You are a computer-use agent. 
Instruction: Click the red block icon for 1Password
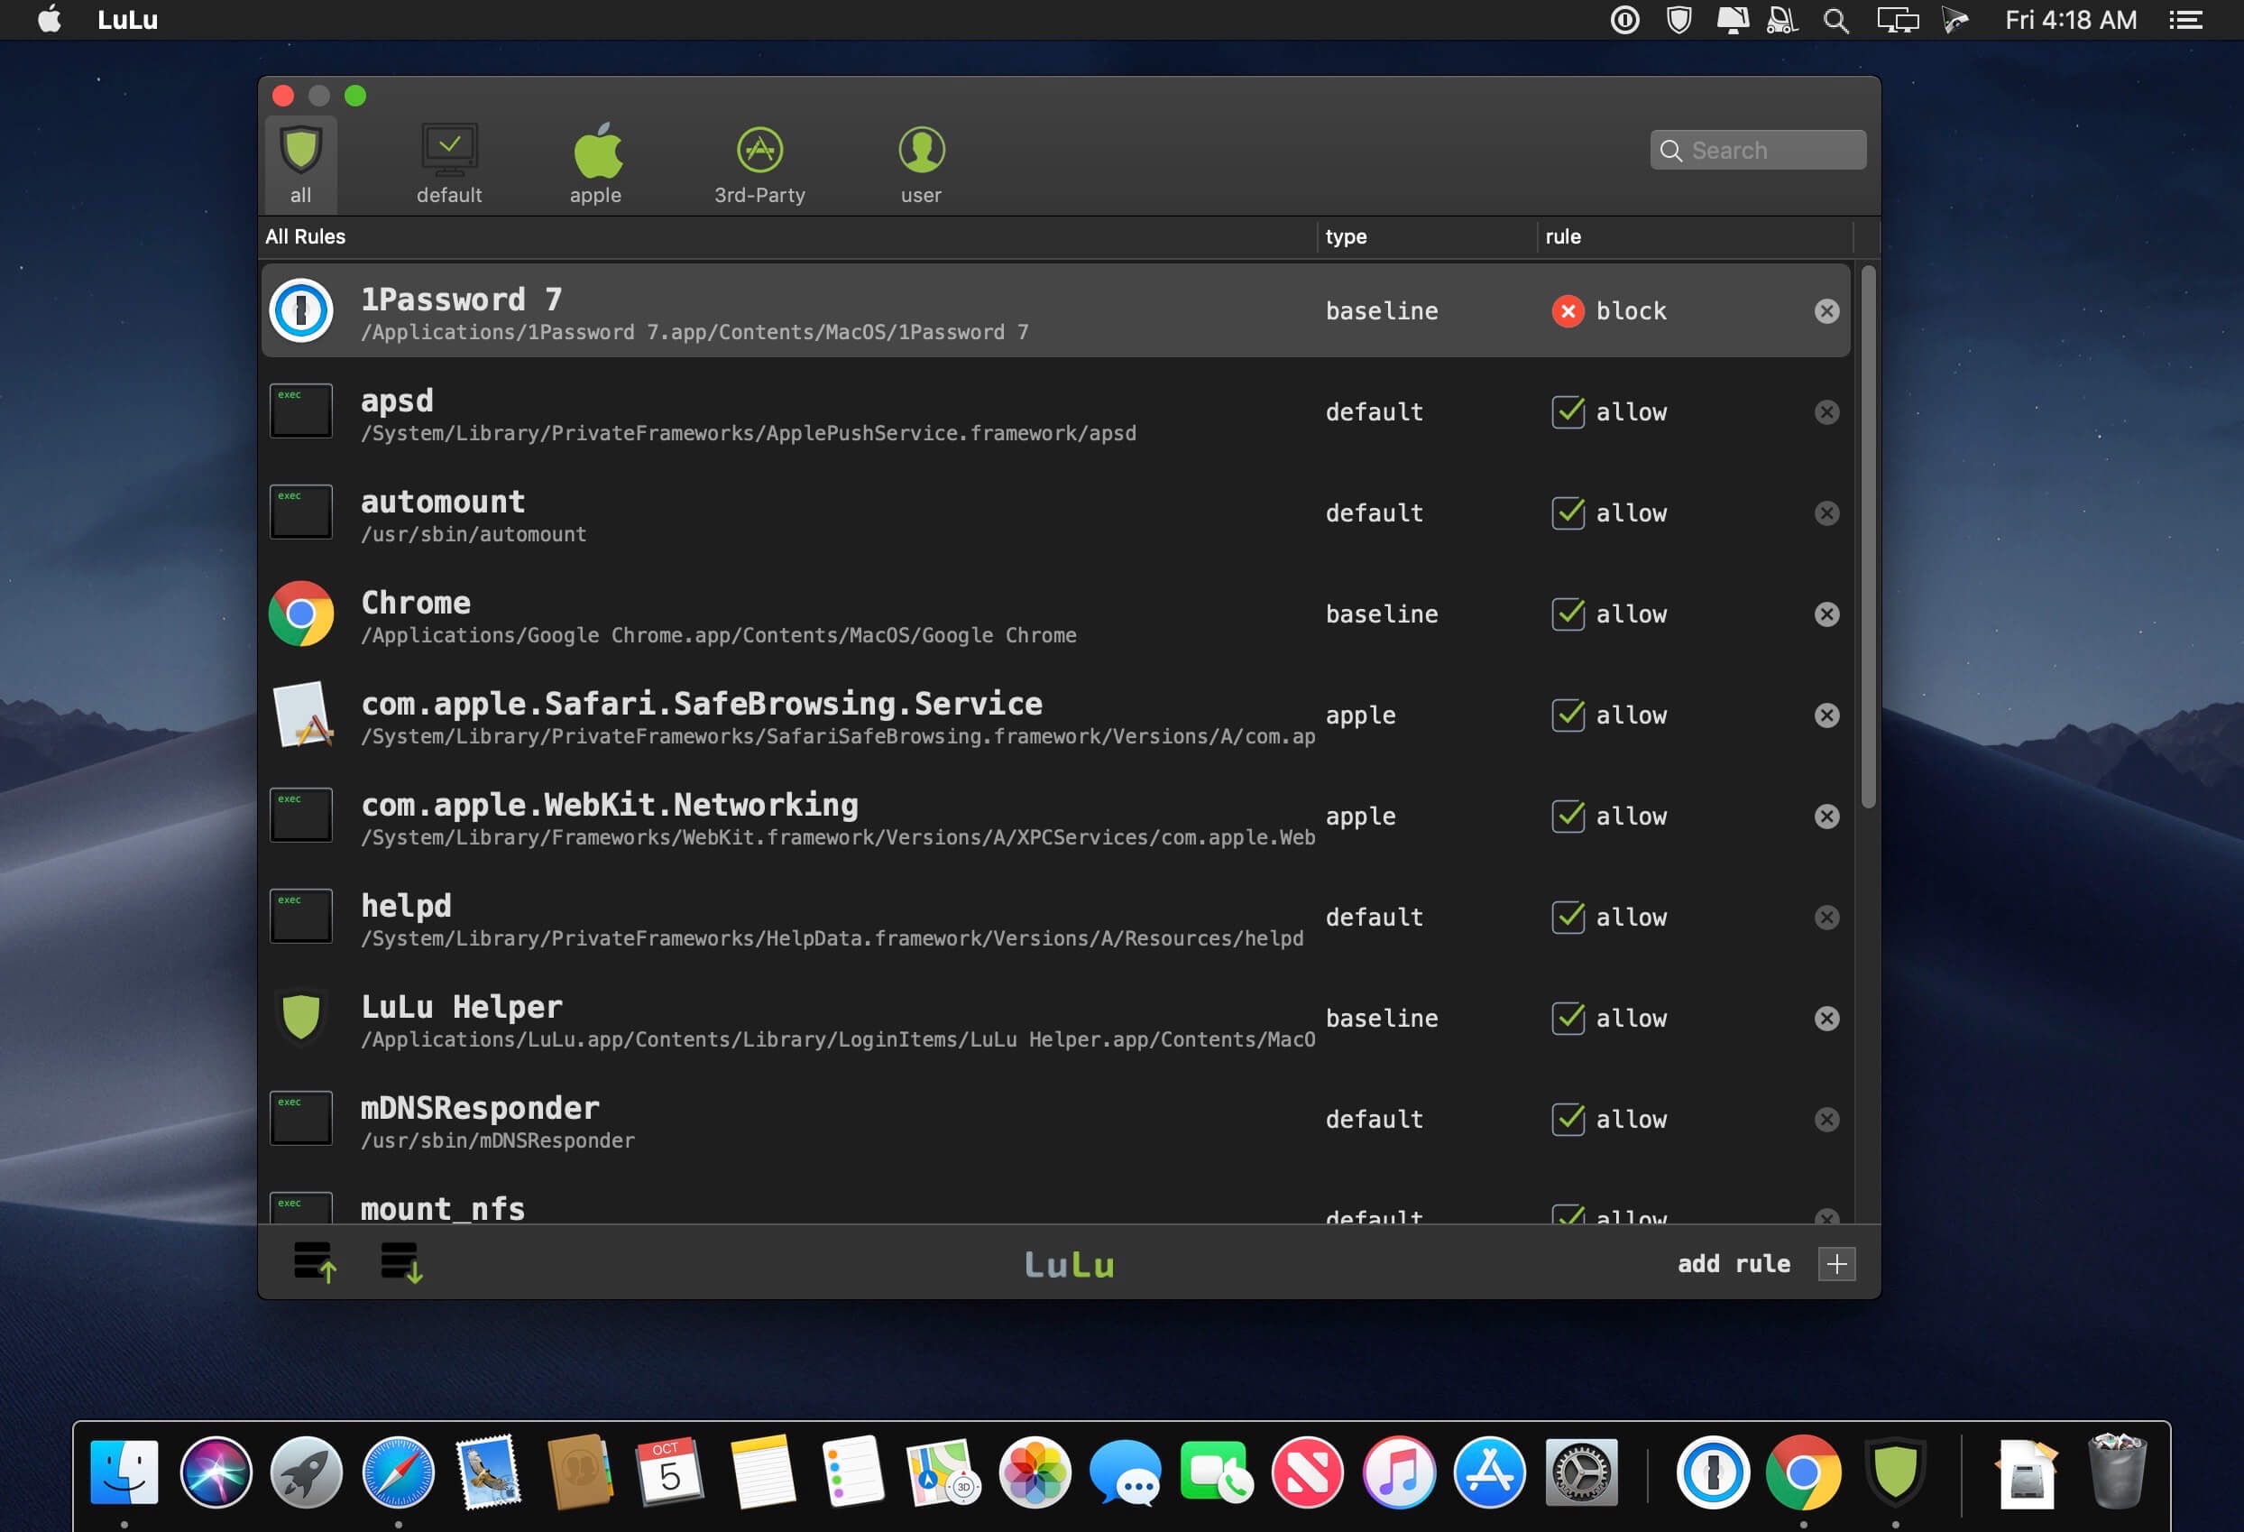(1568, 311)
